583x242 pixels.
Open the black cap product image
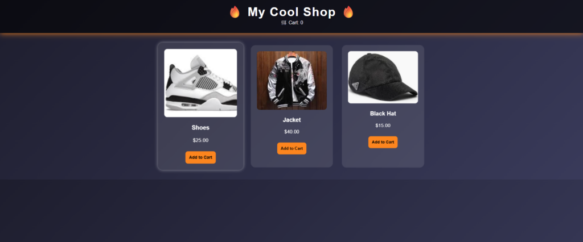click(383, 77)
